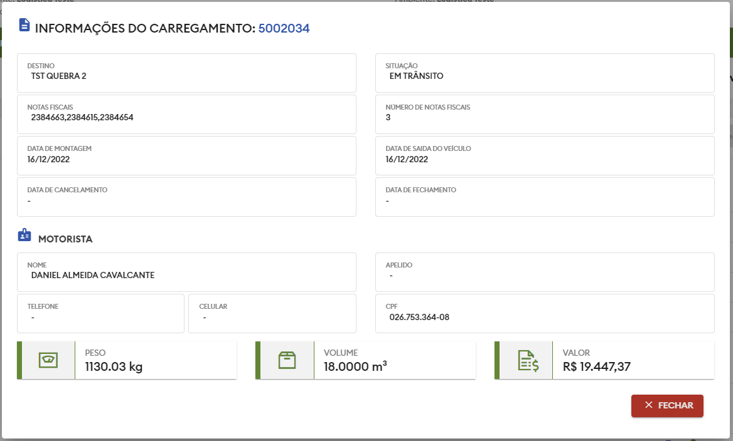733x441 pixels.
Task: Click the document icon beside the loading title
Action: point(24,25)
